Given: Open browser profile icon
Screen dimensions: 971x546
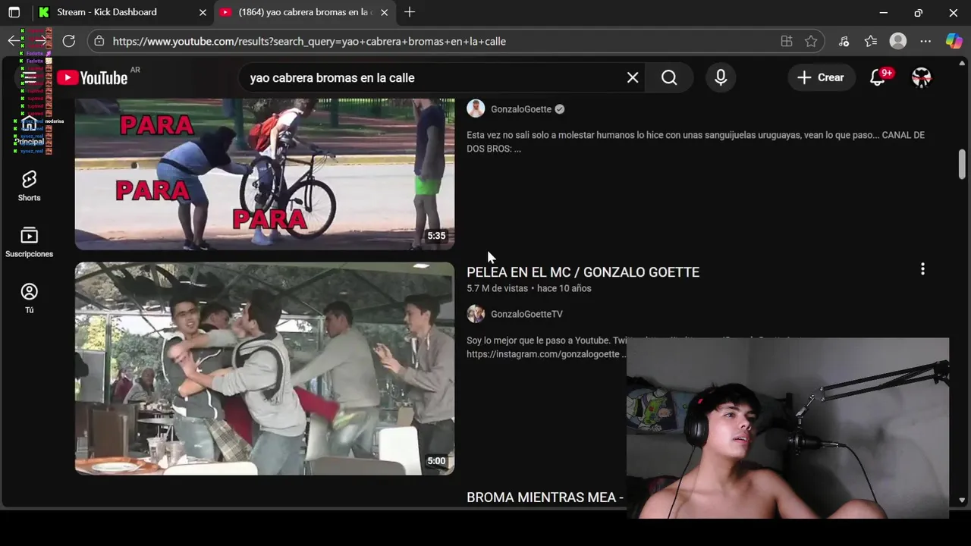Looking at the screenshot, I should (898, 41).
